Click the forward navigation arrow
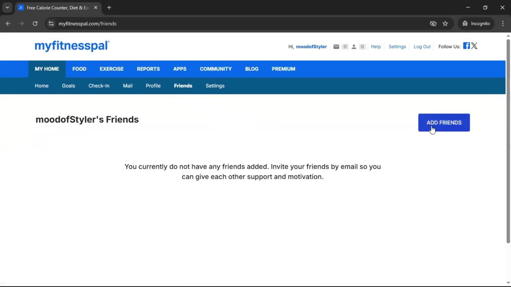 [x=21, y=24]
